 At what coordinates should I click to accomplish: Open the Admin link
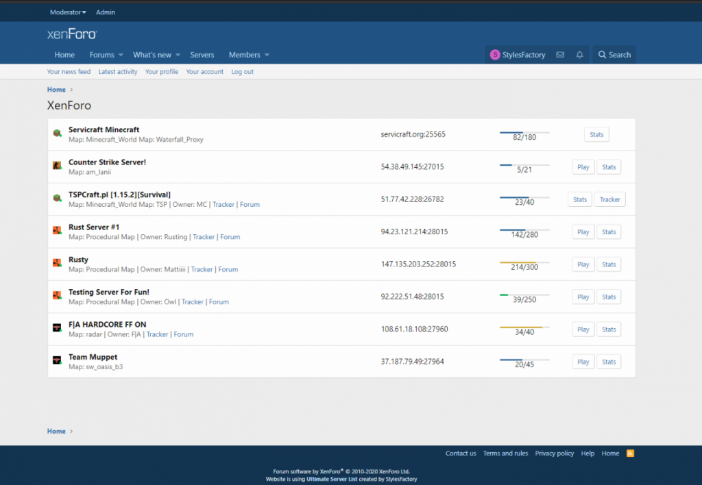pos(106,12)
